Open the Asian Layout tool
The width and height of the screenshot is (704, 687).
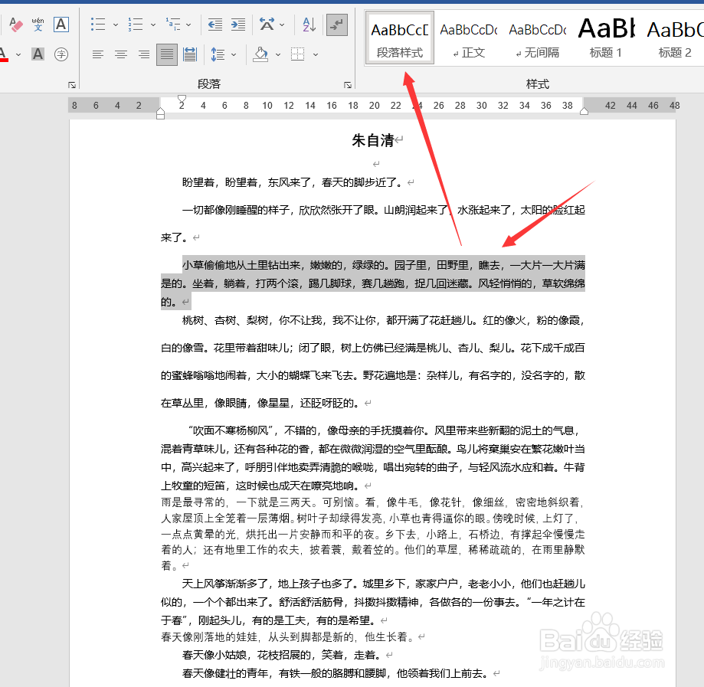coord(267,24)
